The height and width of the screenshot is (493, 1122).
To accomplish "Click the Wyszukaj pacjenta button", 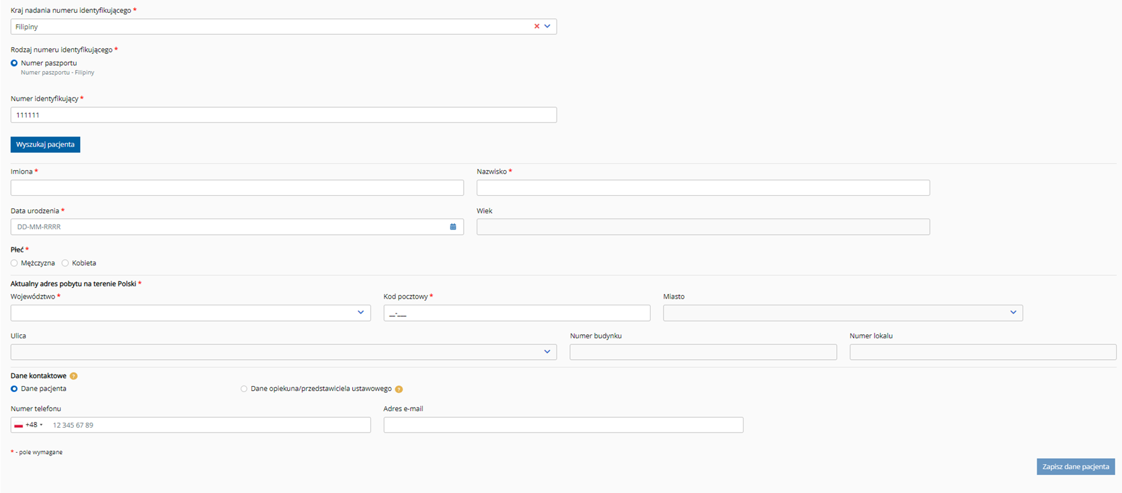I will (x=45, y=145).
